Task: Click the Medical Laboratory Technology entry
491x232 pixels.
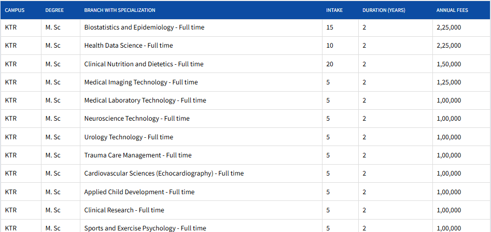Action: (x=145, y=100)
